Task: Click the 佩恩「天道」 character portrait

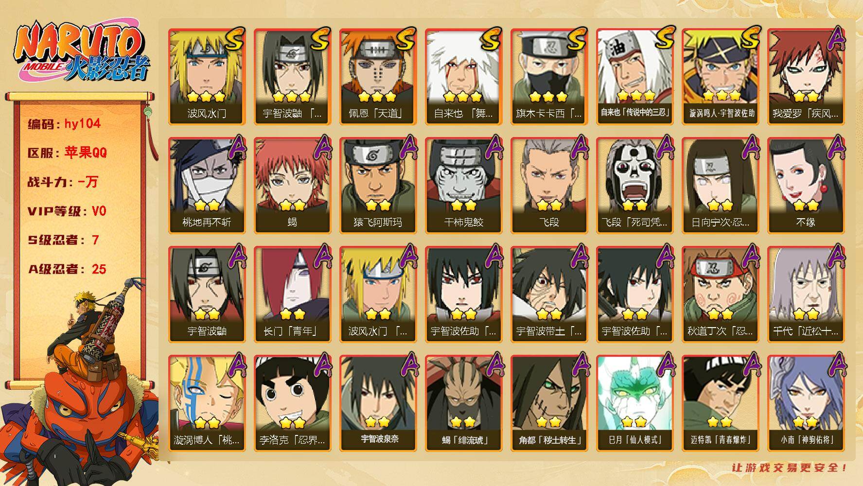Action: coord(378,76)
